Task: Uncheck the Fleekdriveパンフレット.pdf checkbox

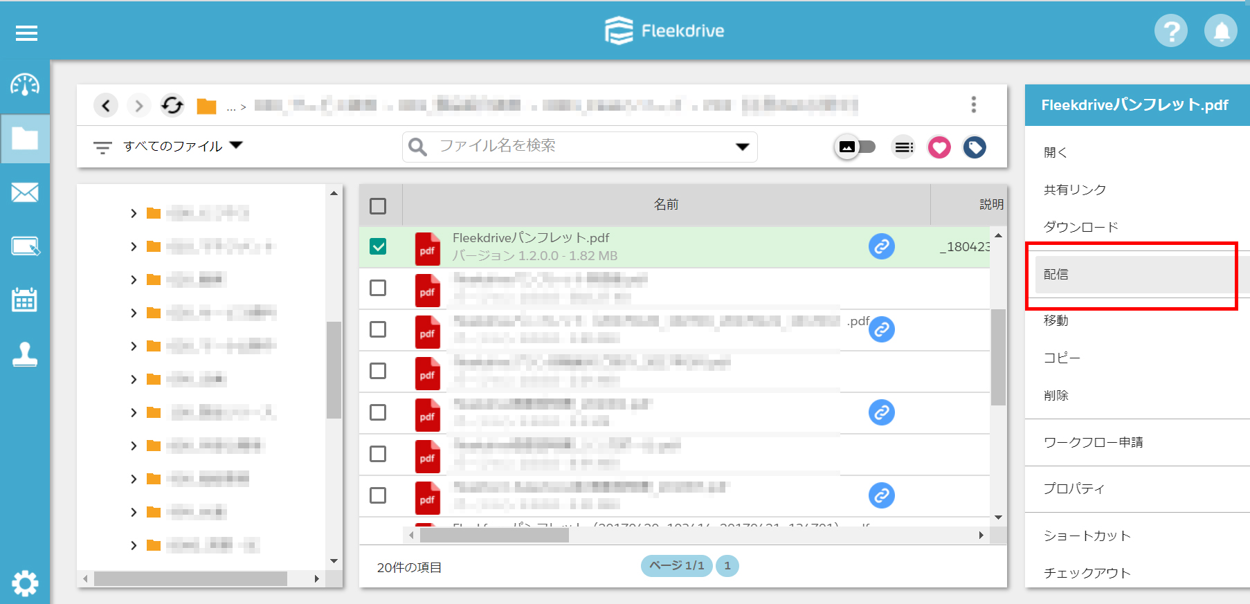Action: pyautogui.click(x=378, y=246)
